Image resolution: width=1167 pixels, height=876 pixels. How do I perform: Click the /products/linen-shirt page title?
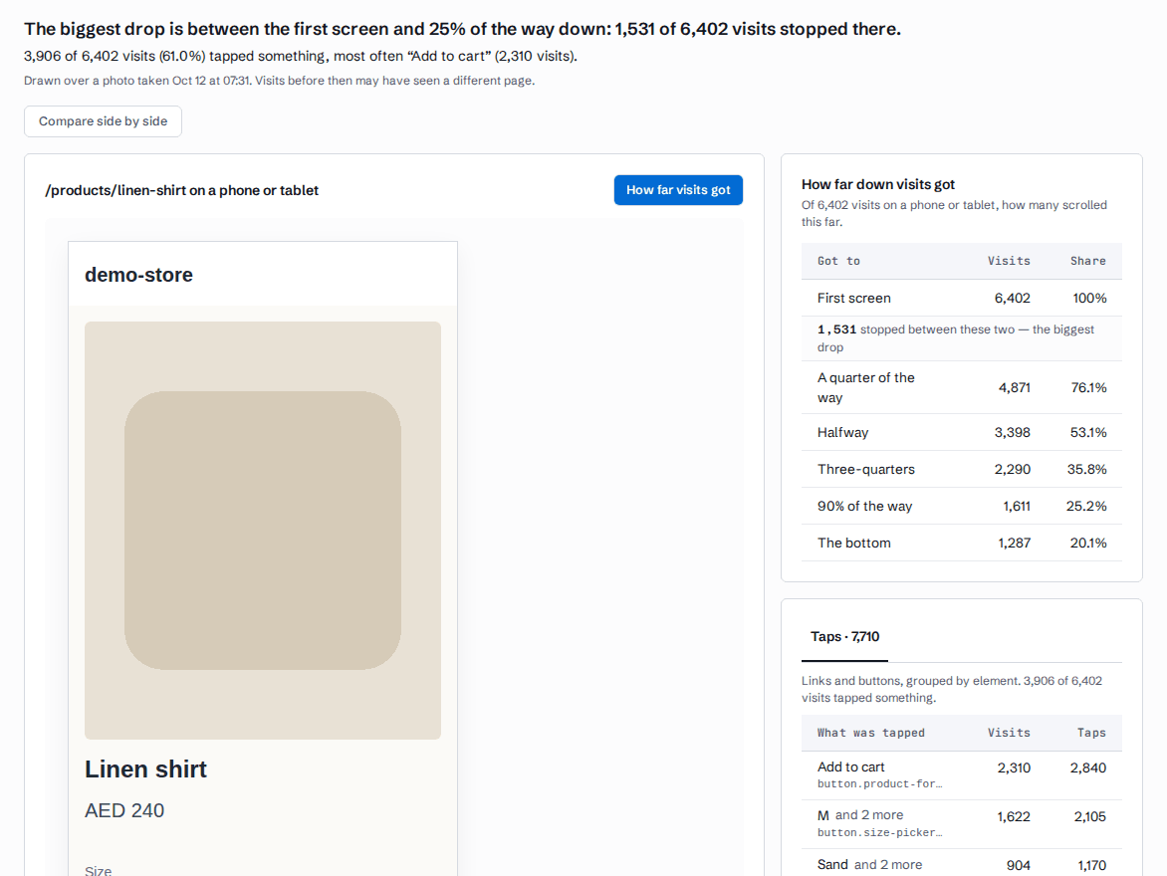(181, 190)
